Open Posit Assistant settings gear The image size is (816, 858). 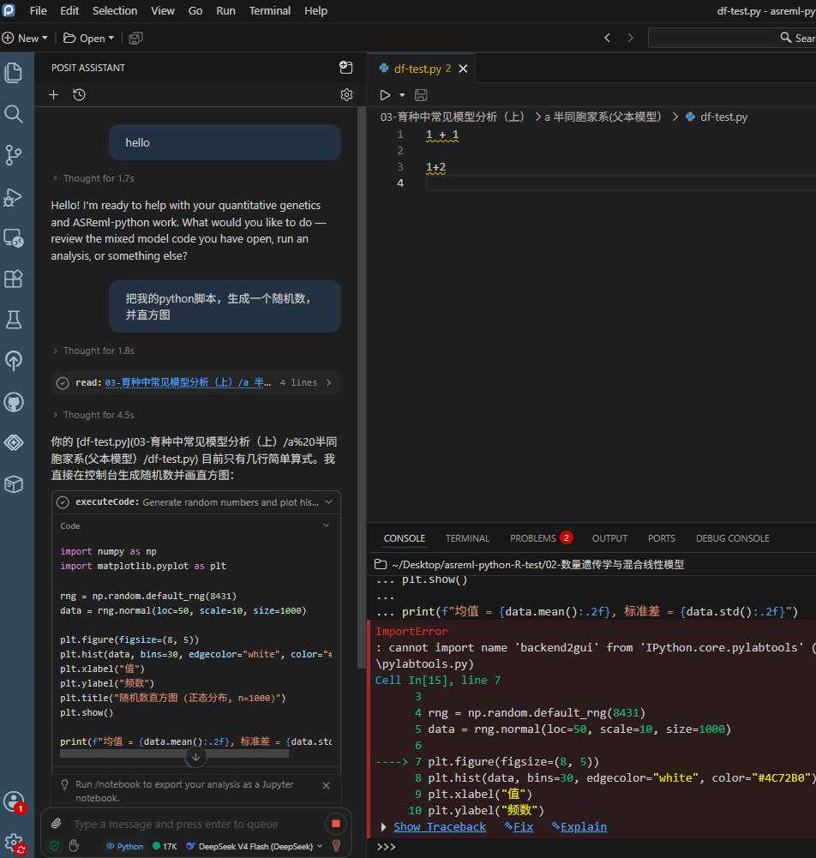[x=346, y=94]
